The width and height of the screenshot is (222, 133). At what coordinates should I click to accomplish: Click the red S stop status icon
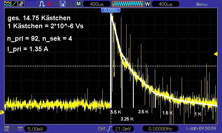pyautogui.click(x=49, y=4)
